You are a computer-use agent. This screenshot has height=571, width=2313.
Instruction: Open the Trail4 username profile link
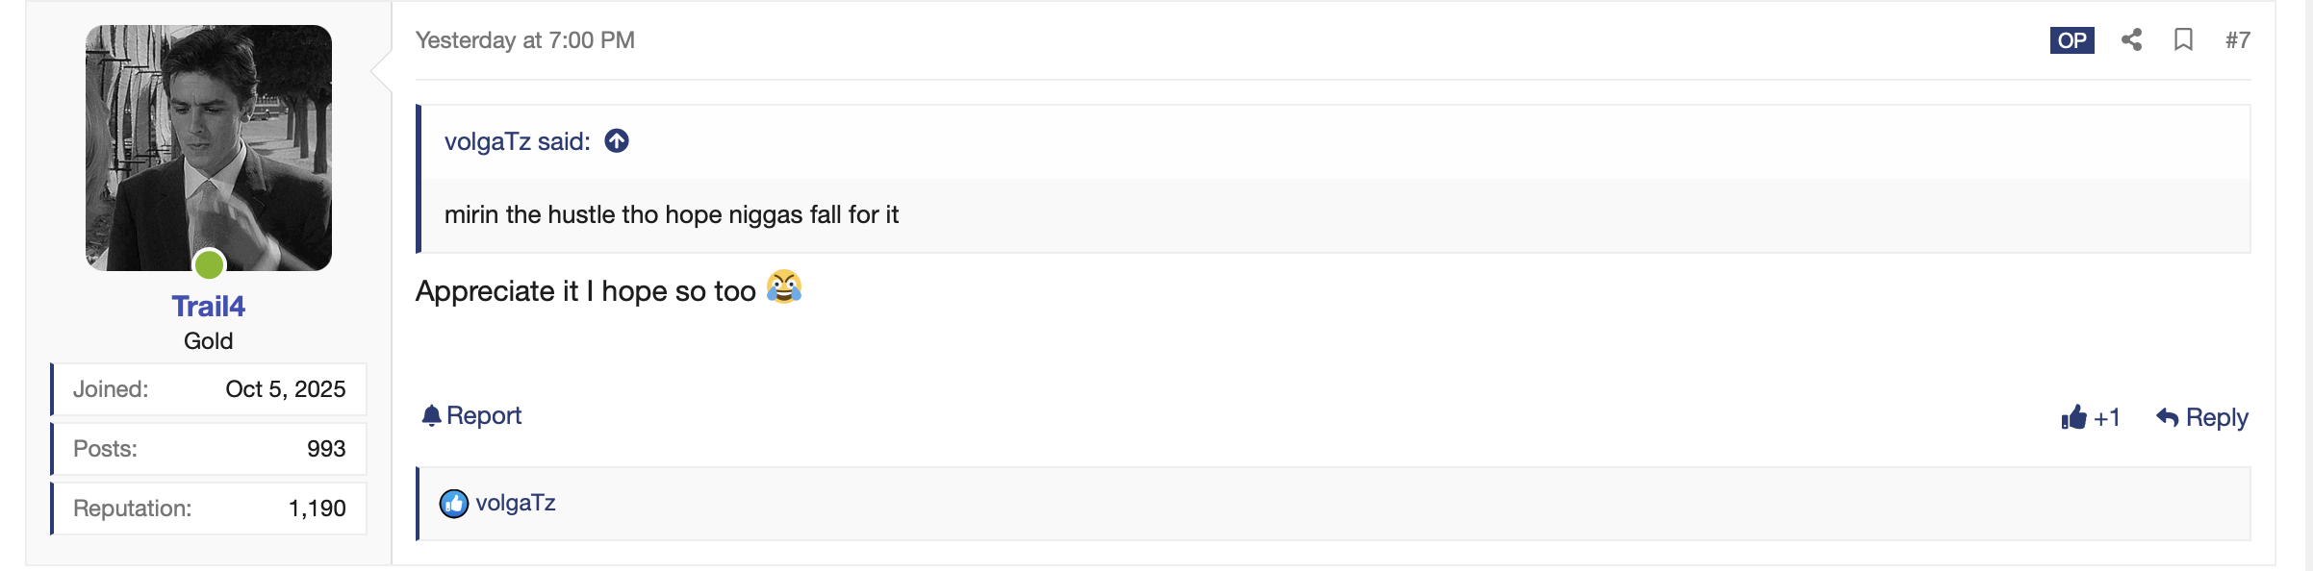(209, 306)
